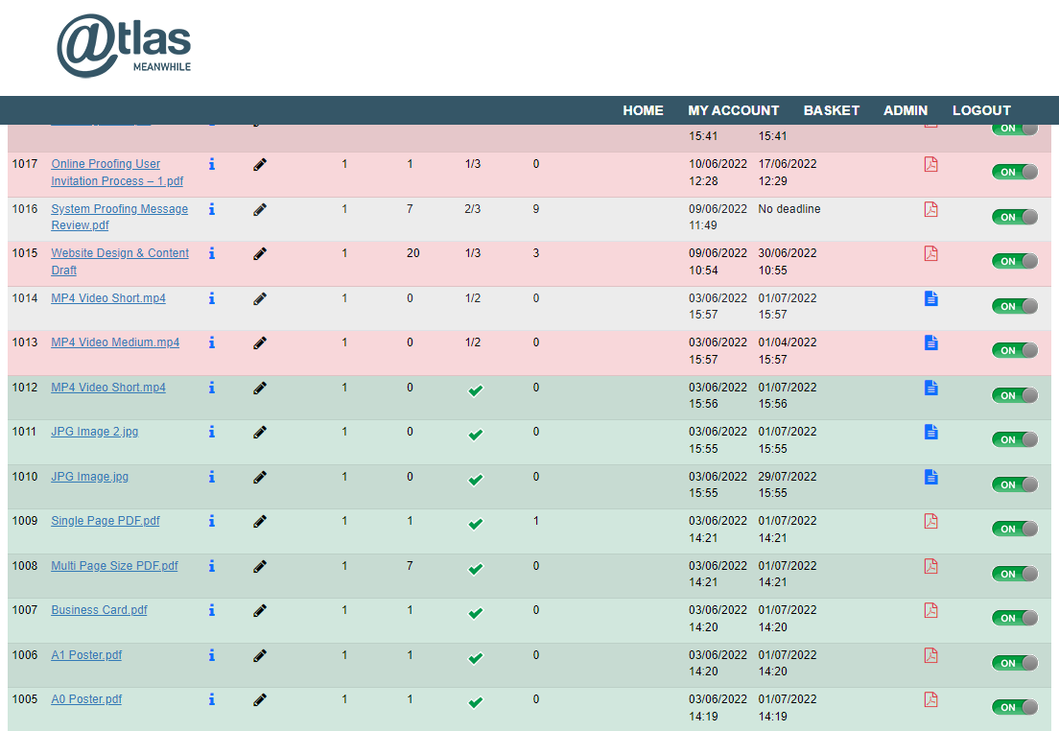
Task: Click the 2/3 approval status in row 1016
Action: coord(473,209)
